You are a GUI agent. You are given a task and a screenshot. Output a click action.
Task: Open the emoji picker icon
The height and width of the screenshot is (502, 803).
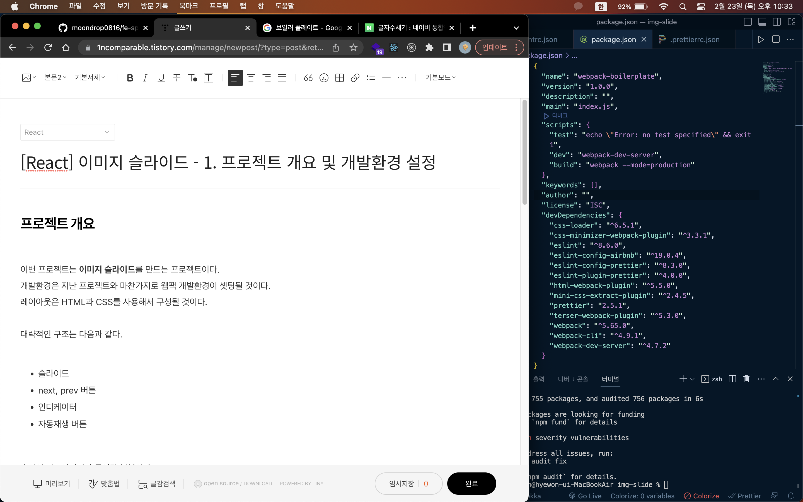coord(324,78)
